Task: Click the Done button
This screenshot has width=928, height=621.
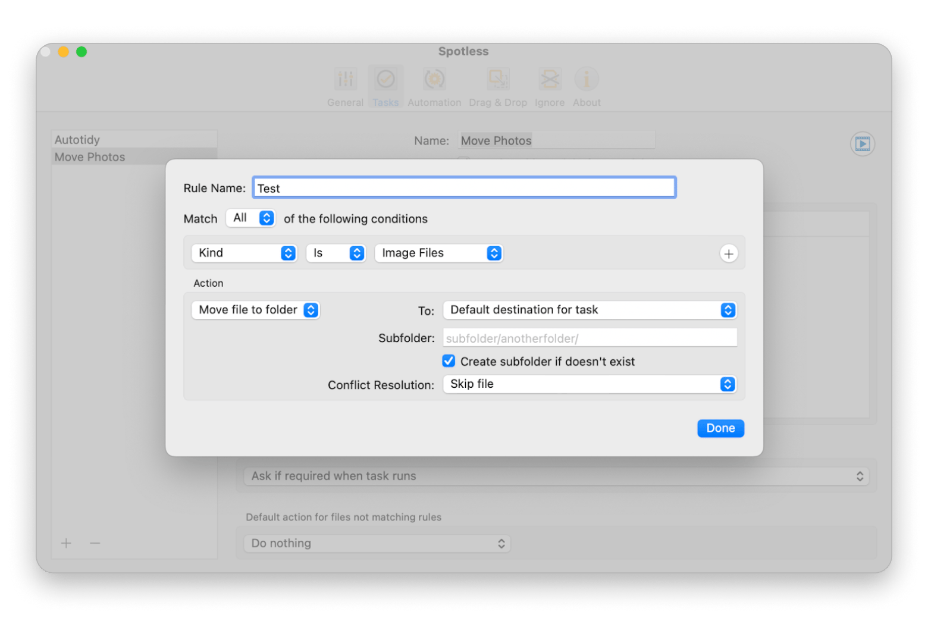Action: (720, 428)
